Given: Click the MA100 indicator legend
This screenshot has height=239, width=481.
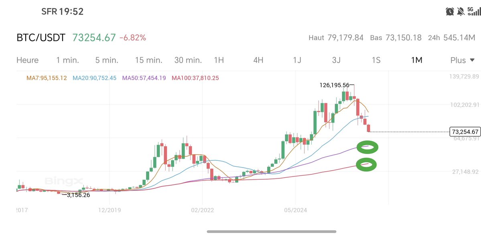Looking at the screenshot, I should [195, 78].
